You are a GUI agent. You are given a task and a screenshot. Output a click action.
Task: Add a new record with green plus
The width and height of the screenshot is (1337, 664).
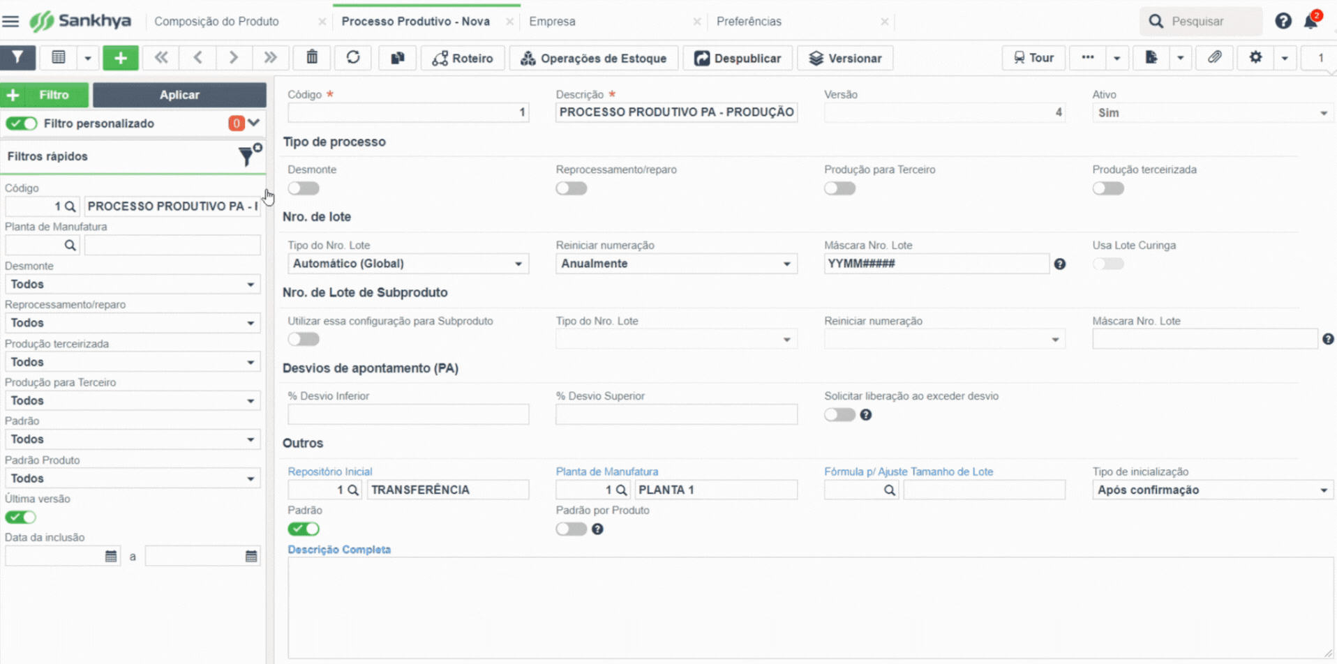tap(121, 58)
